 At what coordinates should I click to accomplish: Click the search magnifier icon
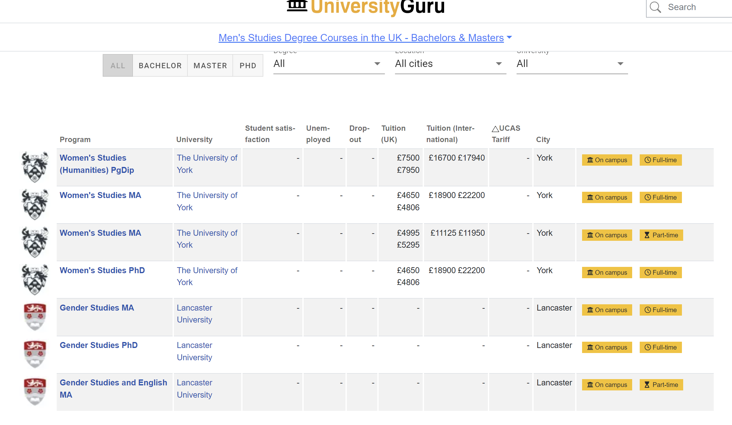click(655, 7)
